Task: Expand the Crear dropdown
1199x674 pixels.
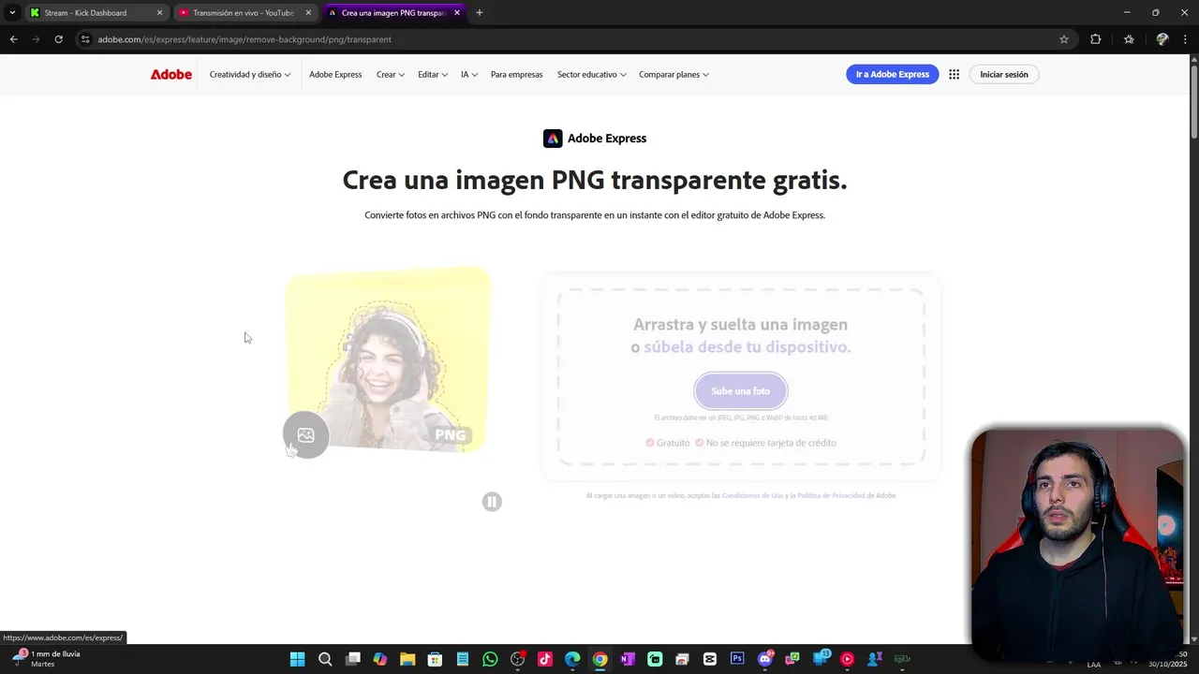Action: coord(391,74)
